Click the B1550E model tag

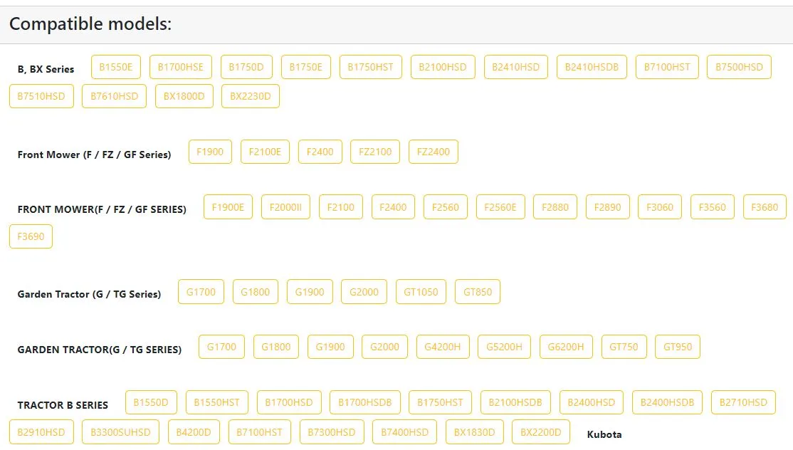[116, 67]
